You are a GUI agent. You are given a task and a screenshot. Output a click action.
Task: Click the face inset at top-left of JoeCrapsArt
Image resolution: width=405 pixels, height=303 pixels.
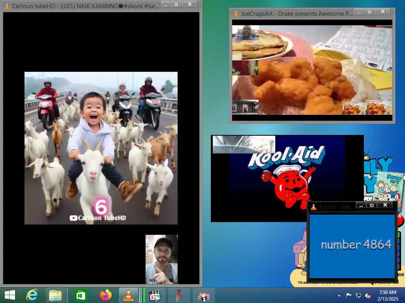246,33
